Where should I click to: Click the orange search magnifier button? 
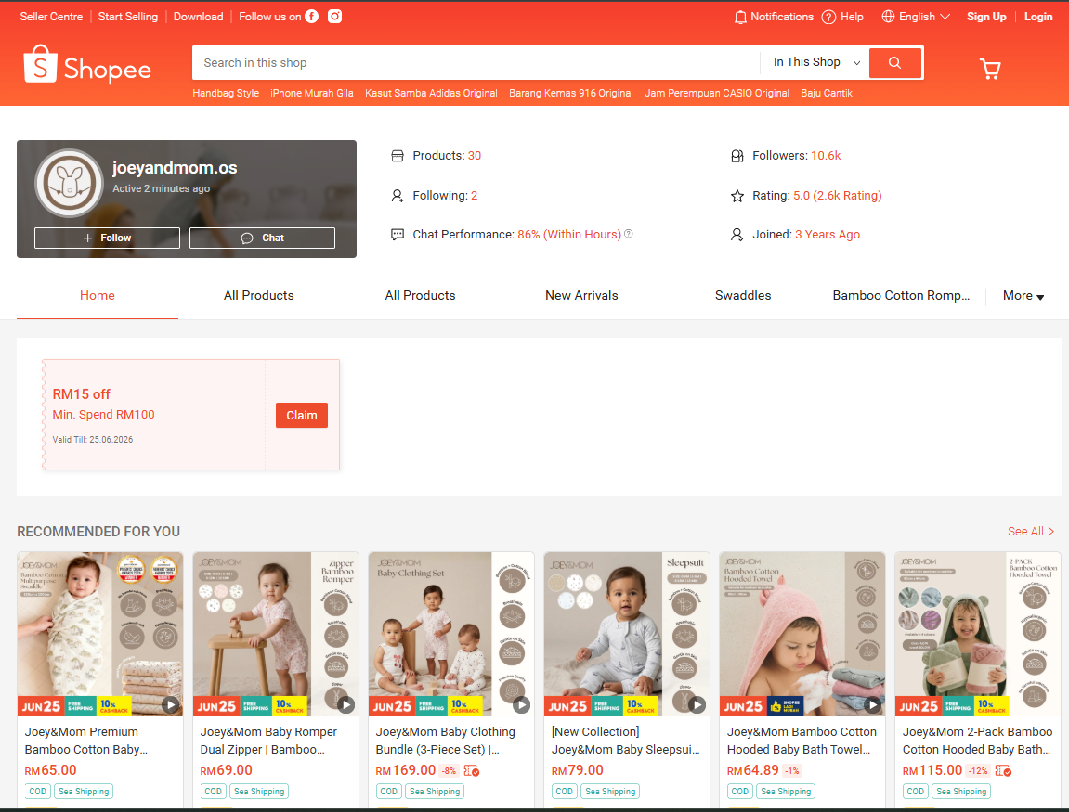coord(895,63)
